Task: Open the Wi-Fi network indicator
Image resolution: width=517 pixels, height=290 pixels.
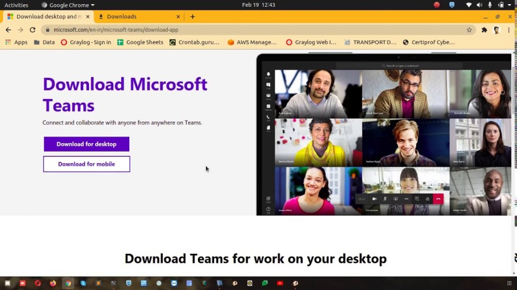Action: tap(469, 5)
